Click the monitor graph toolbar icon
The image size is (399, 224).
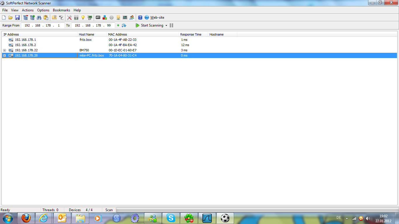tap(125, 17)
